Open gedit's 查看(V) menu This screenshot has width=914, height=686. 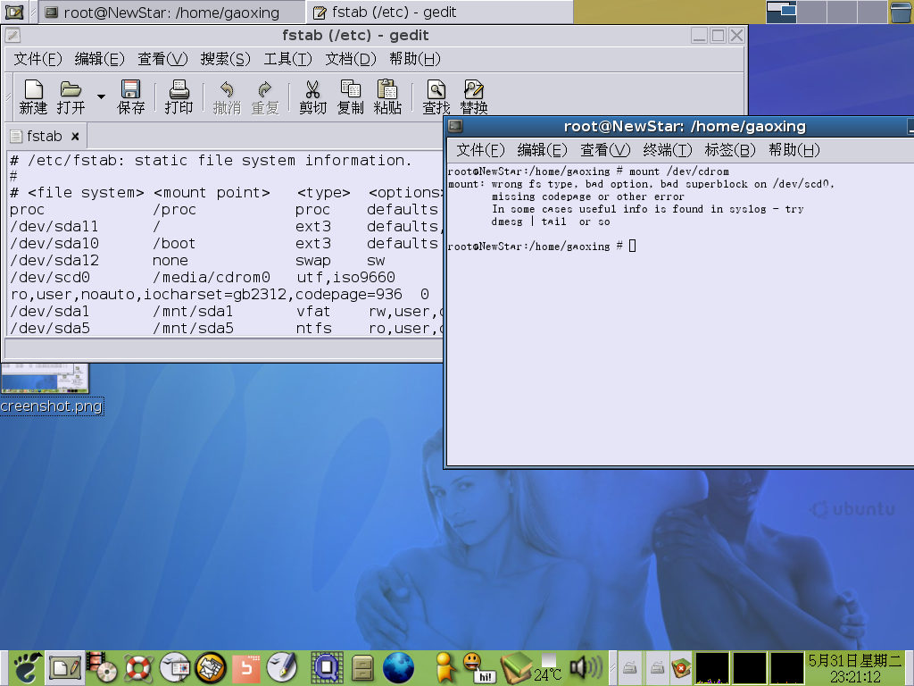pyautogui.click(x=162, y=59)
